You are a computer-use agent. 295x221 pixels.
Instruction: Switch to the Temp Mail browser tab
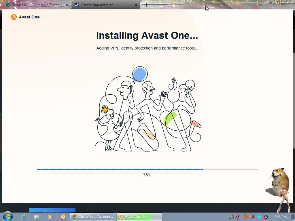click(37, 5)
